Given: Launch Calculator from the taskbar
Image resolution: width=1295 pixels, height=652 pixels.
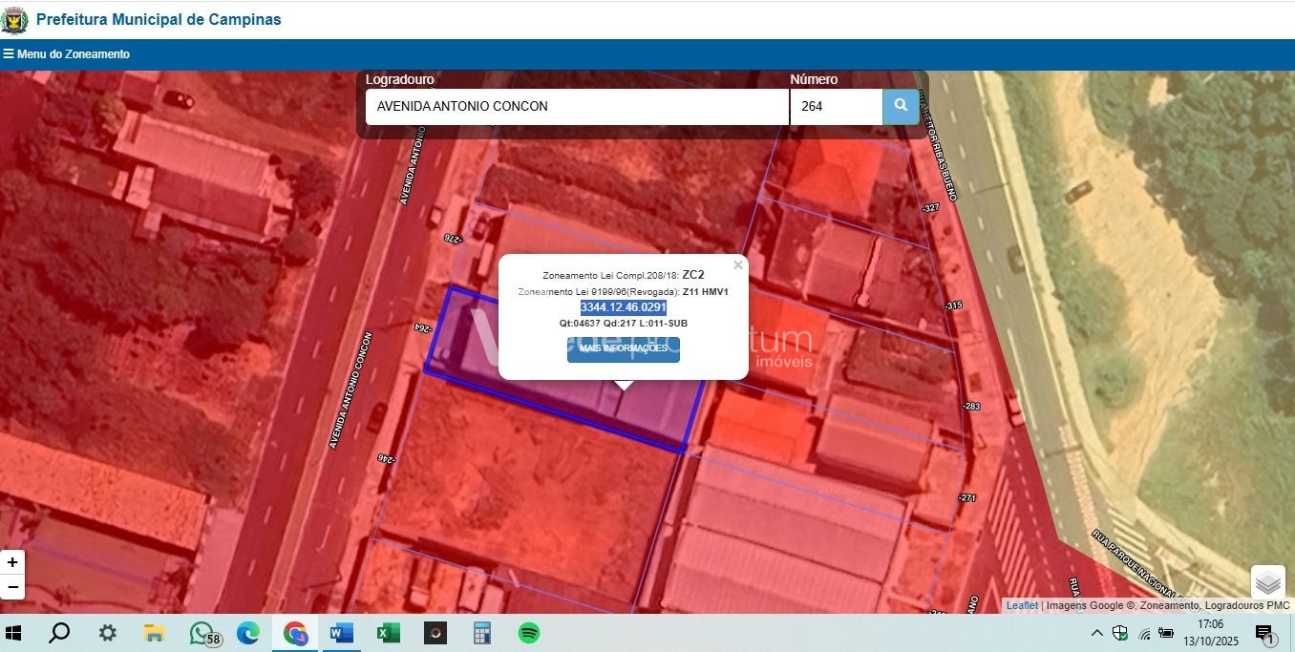Looking at the screenshot, I should pos(481,633).
